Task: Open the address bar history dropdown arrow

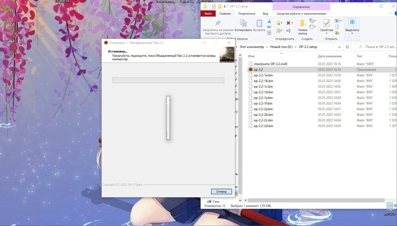Action: click(340, 46)
